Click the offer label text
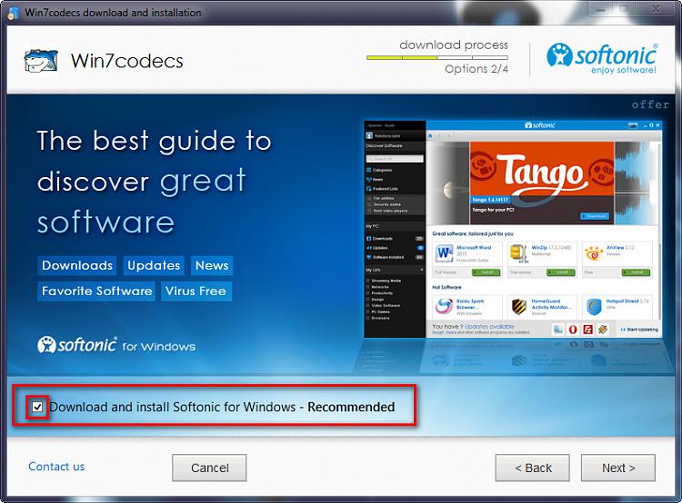 click(x=650, y=104)
